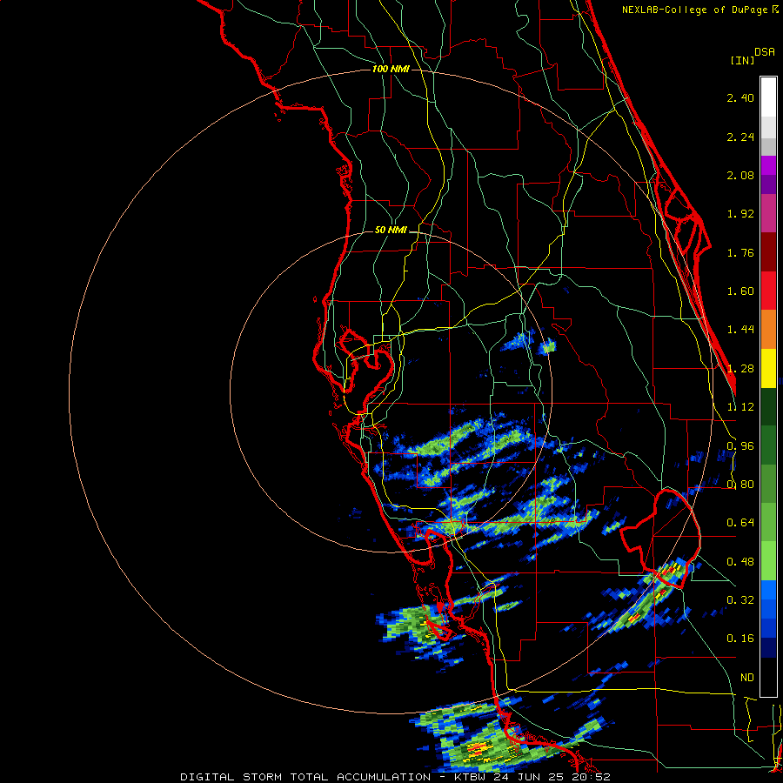Click the 100 NMI range ring label
783x783 pixels.
(x=391, y=69)
